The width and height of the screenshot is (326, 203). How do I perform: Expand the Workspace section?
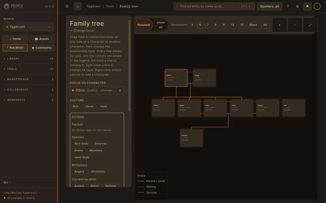(x=29, y=100)
